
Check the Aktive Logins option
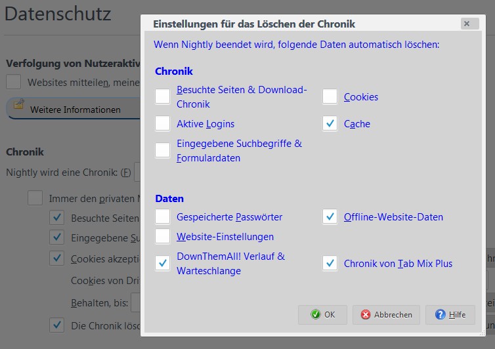pyautogui.click(x=163, y=124)
